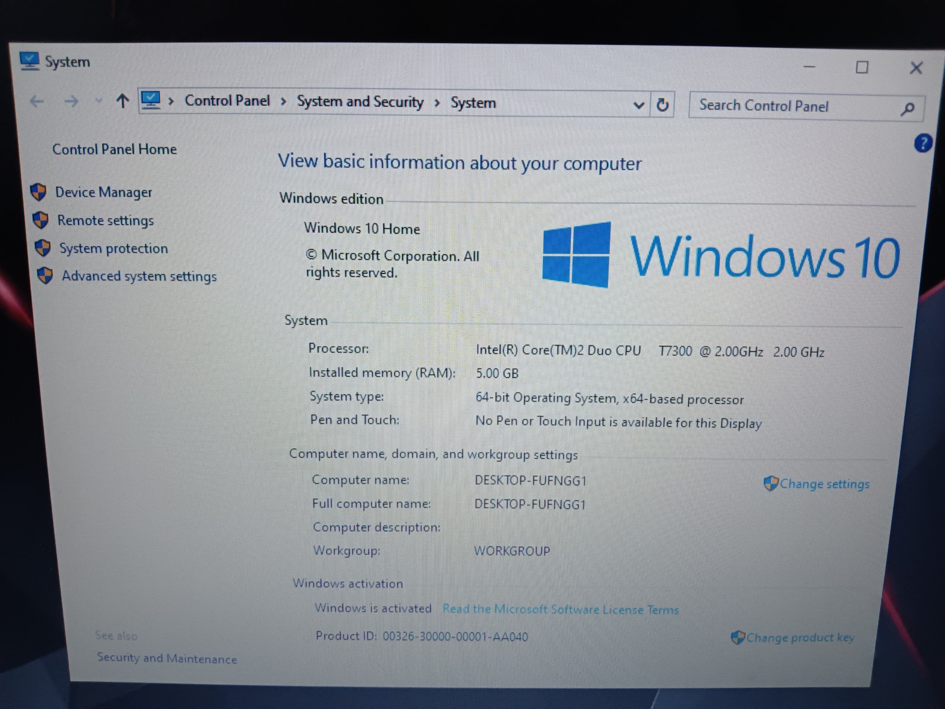
Task: Select processor value 'Intel(R) Core(TM)2 Duo CPU'
Action: pos(558,350)
